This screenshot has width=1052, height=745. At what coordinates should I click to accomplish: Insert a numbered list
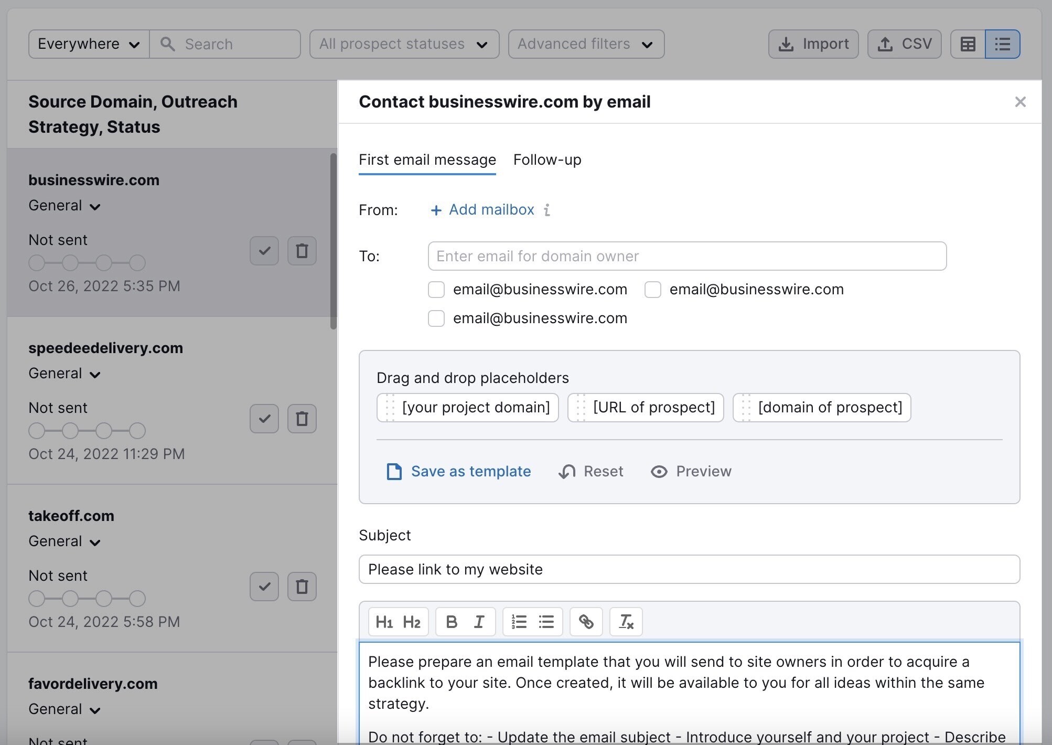(519, 622)
